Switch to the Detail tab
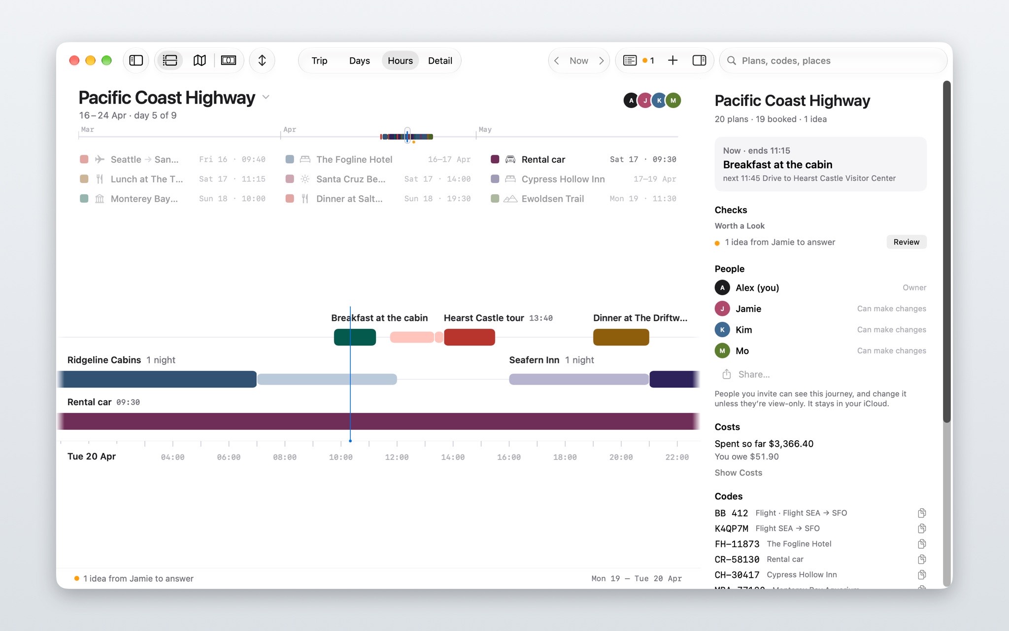The image size is (1009, 631). 440,61
